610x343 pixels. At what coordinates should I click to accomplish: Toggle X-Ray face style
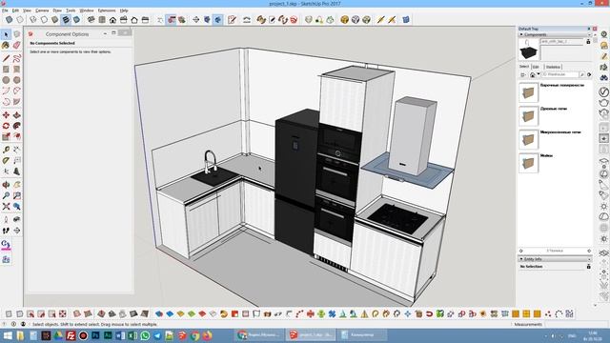coord(9,19)
